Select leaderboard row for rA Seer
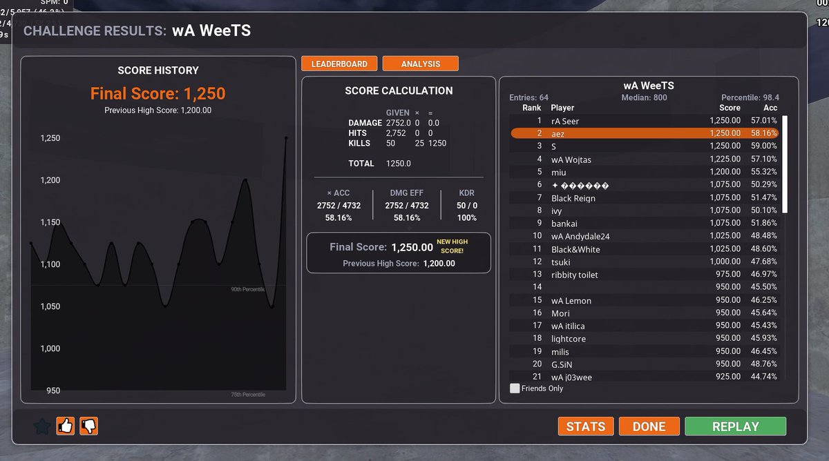Screen dimensions: 829x461 click(644, 121)
